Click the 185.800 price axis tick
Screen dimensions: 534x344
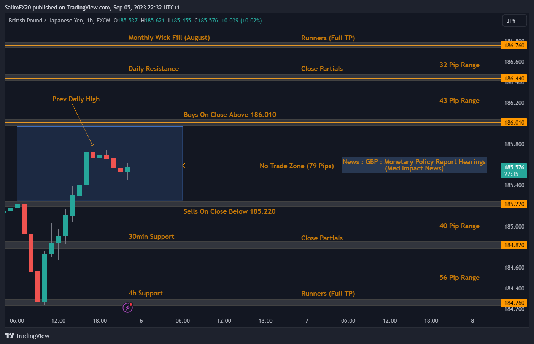(514, 144)
